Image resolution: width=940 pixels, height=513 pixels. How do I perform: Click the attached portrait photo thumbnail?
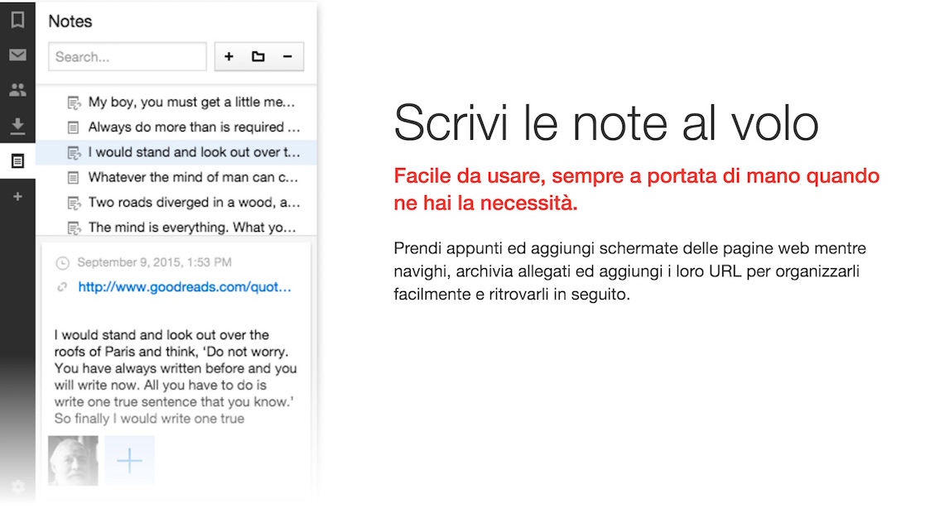[73, 461]
